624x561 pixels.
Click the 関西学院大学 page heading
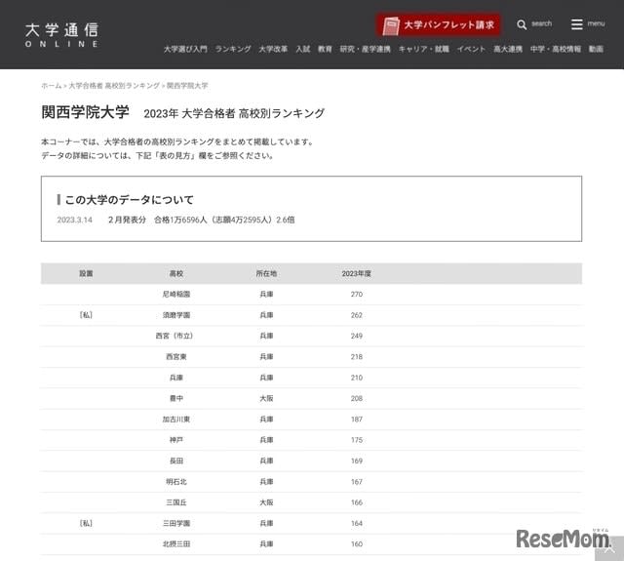tap(85, 112)
